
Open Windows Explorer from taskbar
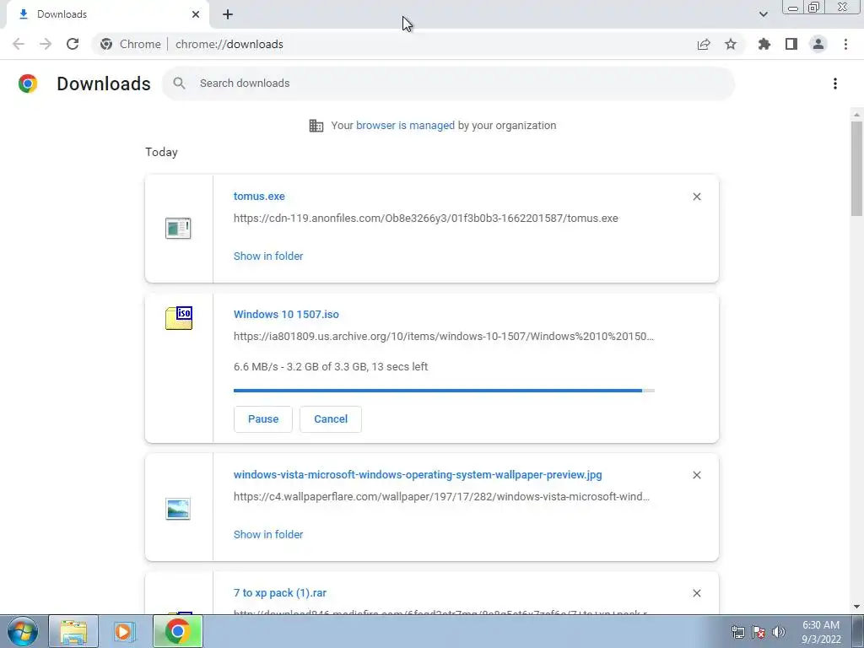pyautogui.click(x=73, y=631)
